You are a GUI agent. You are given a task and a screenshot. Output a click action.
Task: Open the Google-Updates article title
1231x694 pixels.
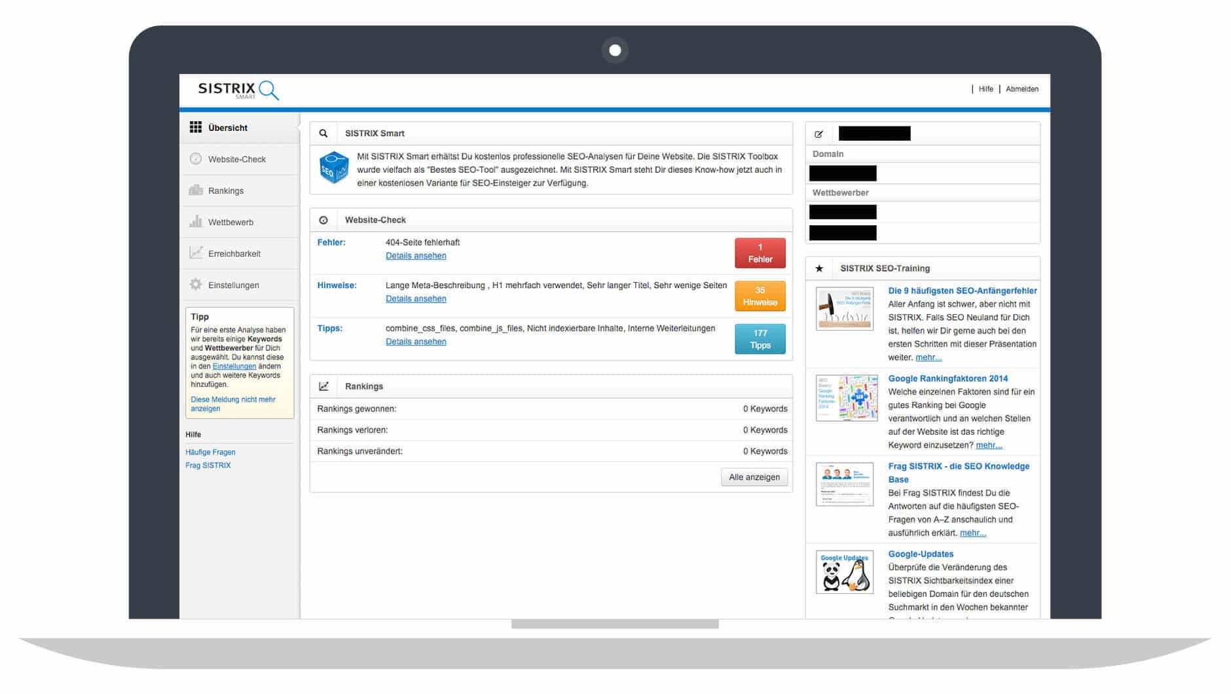pyautogui.click(x=921, y=554)
